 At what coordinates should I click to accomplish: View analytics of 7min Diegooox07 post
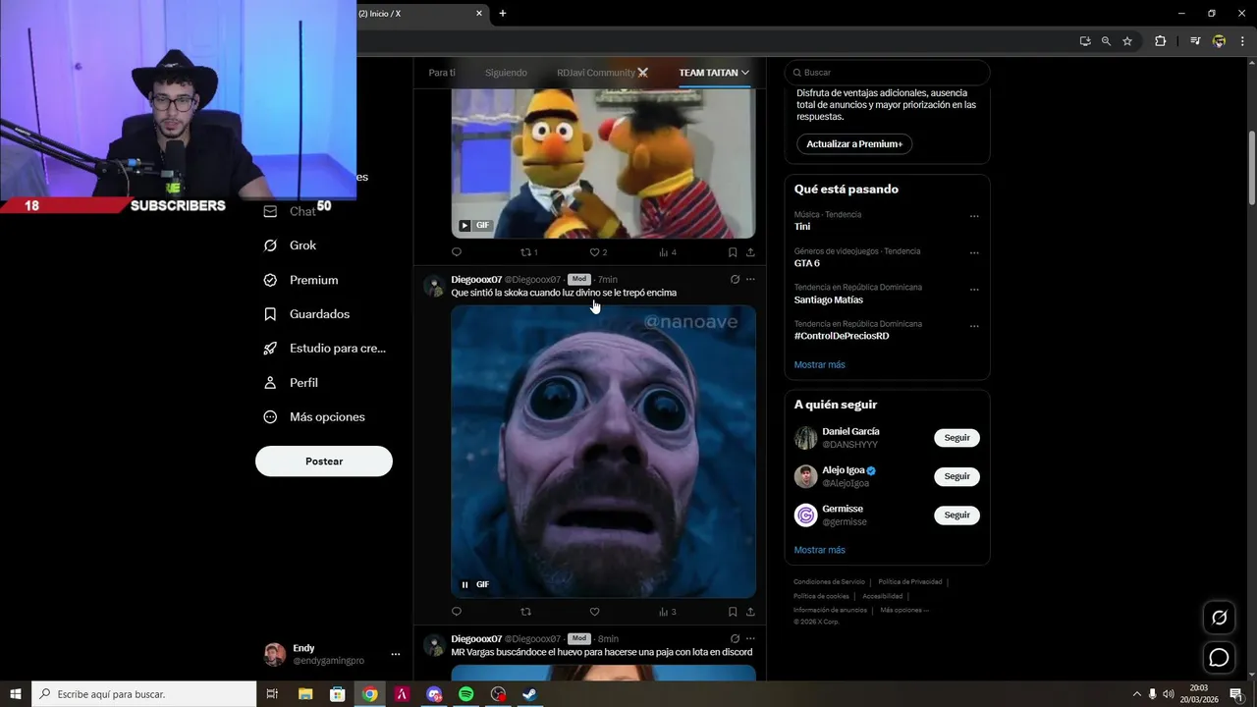[667, 612]
